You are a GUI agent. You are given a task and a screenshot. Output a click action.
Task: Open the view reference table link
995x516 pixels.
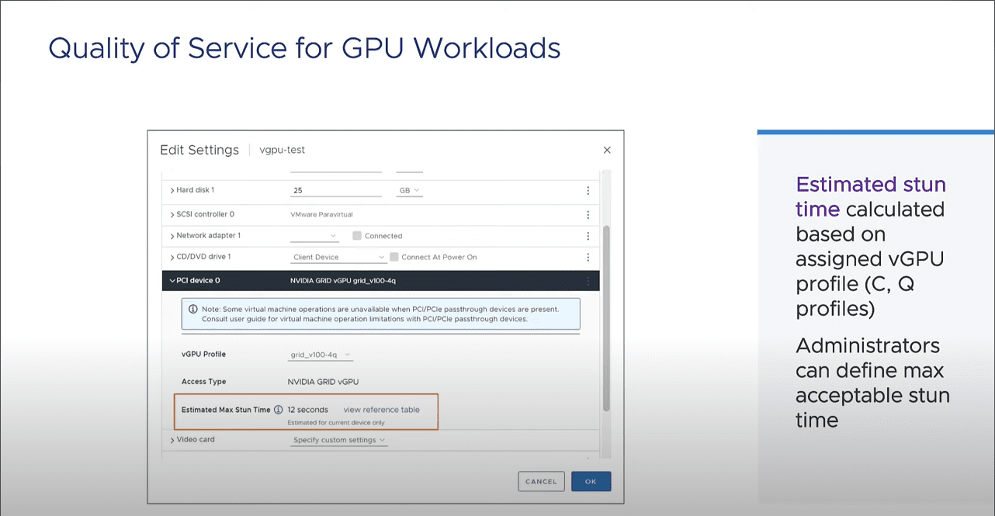382,410
